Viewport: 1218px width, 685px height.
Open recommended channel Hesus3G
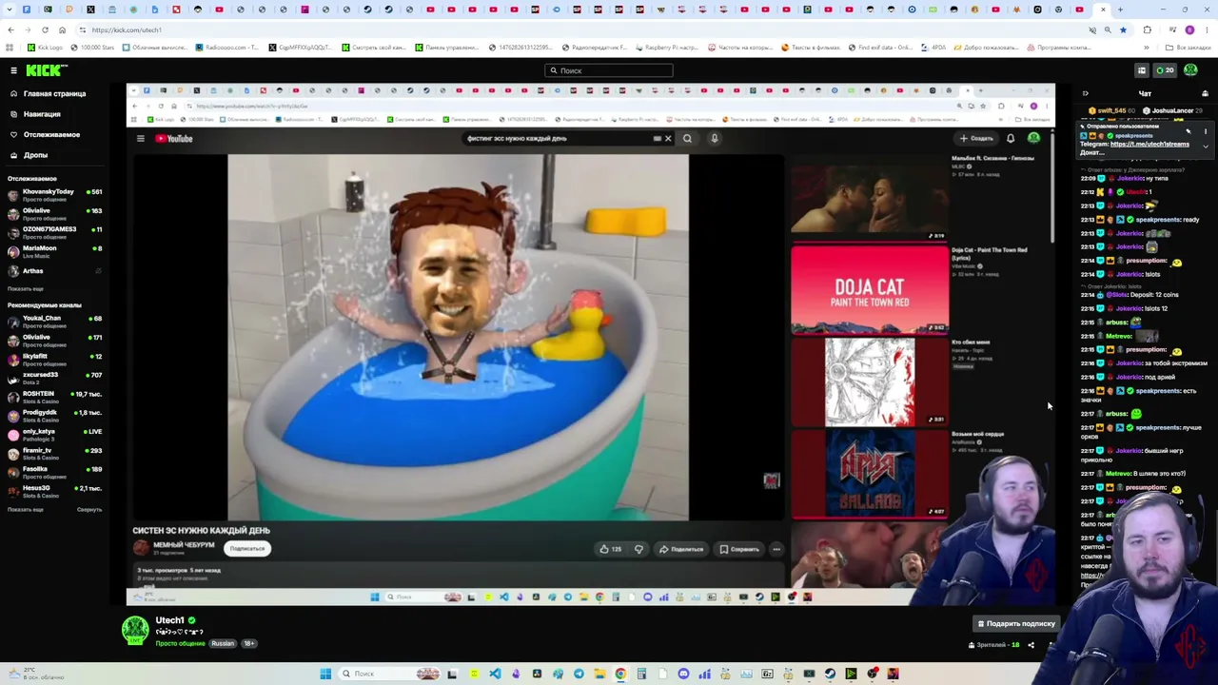pyautogui.click(x=54, y=491)
